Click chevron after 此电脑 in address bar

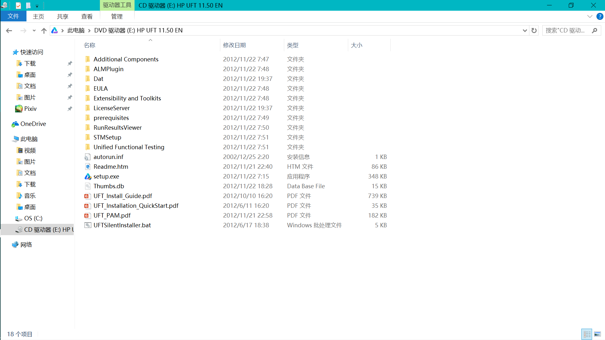coord(89,31)
